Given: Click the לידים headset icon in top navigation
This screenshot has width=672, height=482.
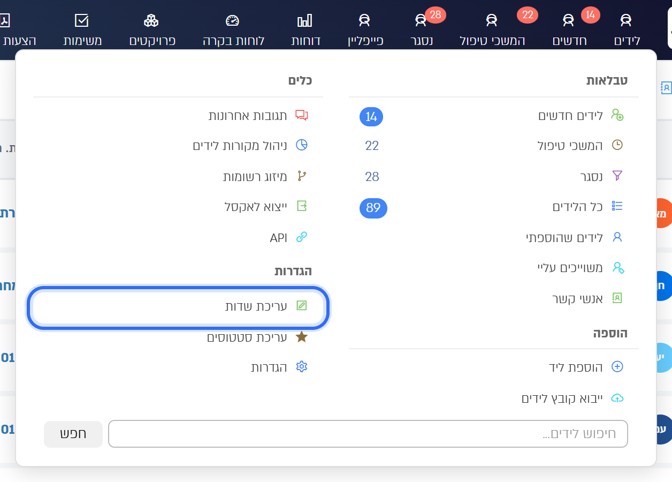Looking at the screenshot, I should (625, 20).
